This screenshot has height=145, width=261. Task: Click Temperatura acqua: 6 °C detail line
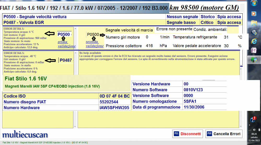(x=19, y=32)
